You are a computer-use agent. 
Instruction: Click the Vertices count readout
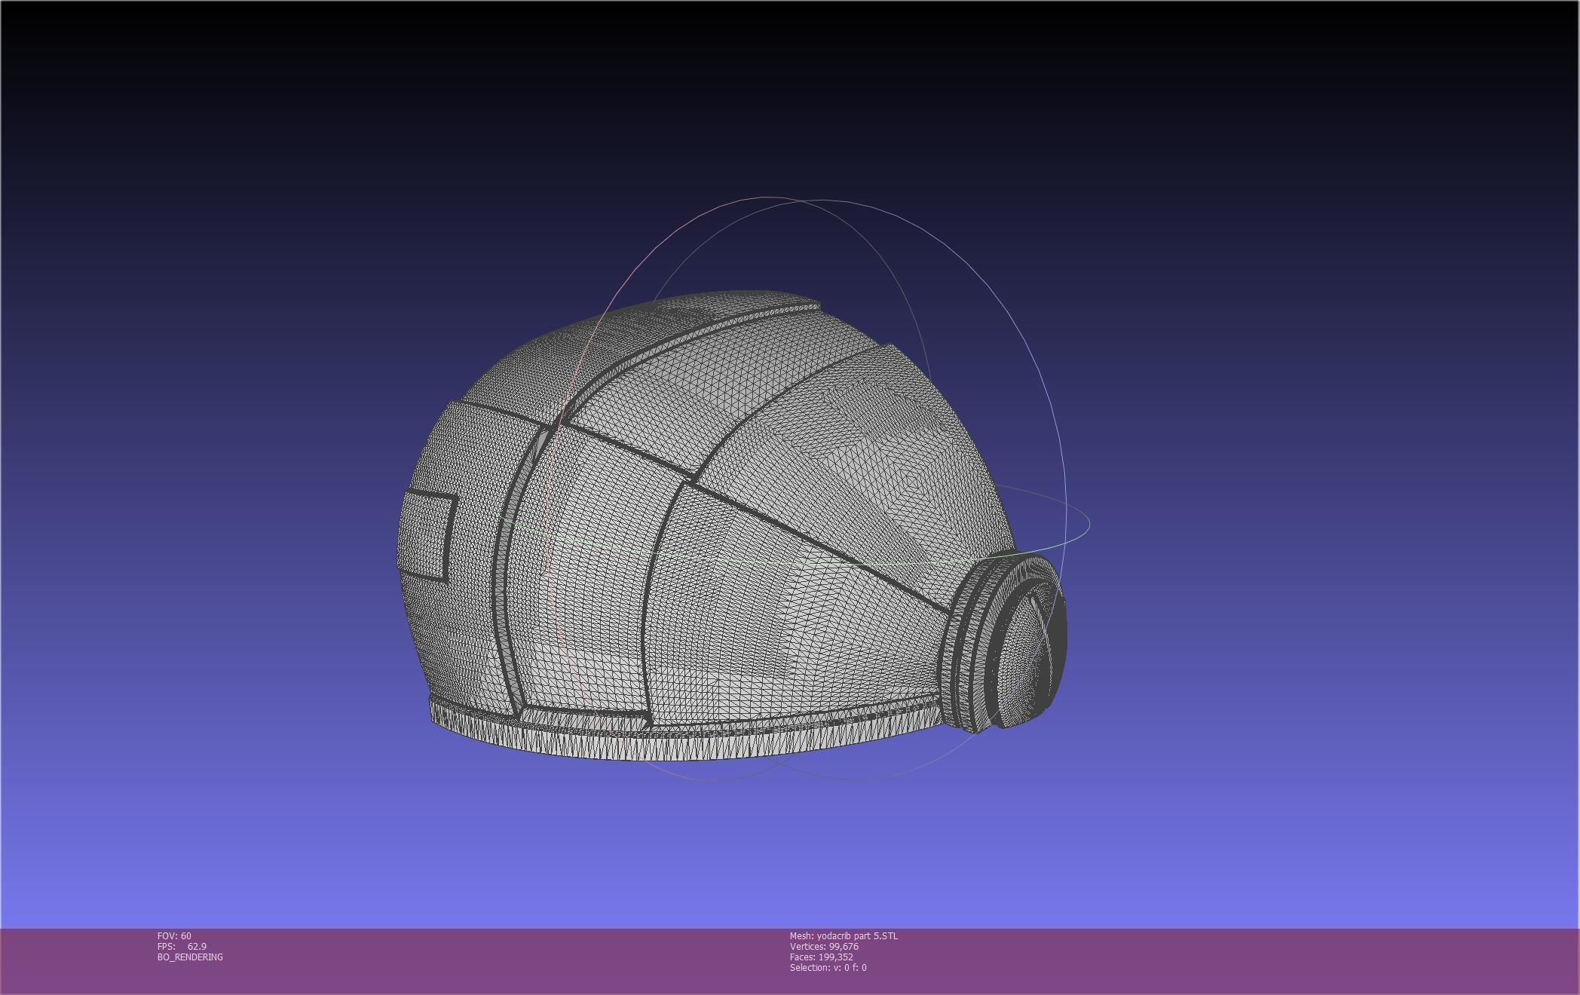point(824,947)
